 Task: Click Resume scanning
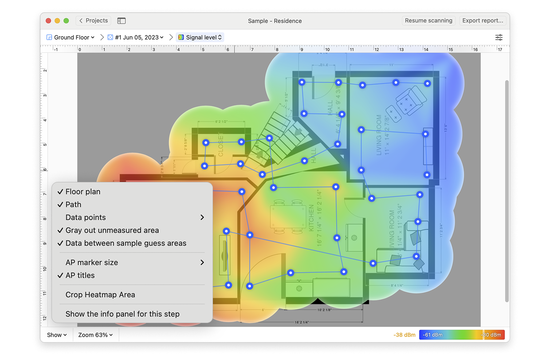(x=428, y=21)
